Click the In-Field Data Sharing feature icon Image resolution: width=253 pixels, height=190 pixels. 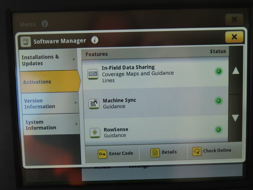coord(93,74)
